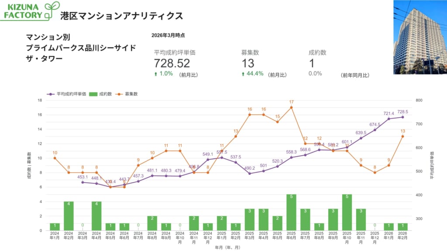Click the 2026年2月 x-axis label
The image size is (447, 251).
pyautogui.click(x=402, y=237)
